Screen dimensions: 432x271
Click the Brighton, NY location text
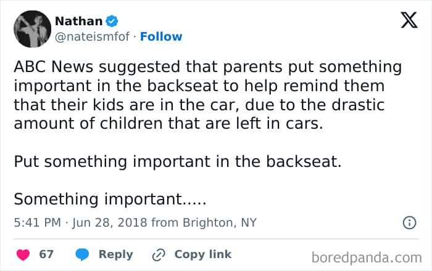click(x=218, y=223)
